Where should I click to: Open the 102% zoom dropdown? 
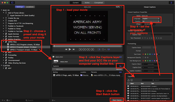tap(118, 7)
